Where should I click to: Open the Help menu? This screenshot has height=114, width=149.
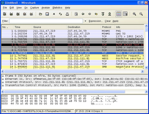click(67, 8)
